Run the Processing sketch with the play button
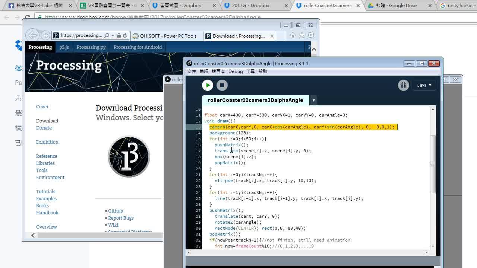Screen dimensions: 477x268 click(x=208, y=85)
